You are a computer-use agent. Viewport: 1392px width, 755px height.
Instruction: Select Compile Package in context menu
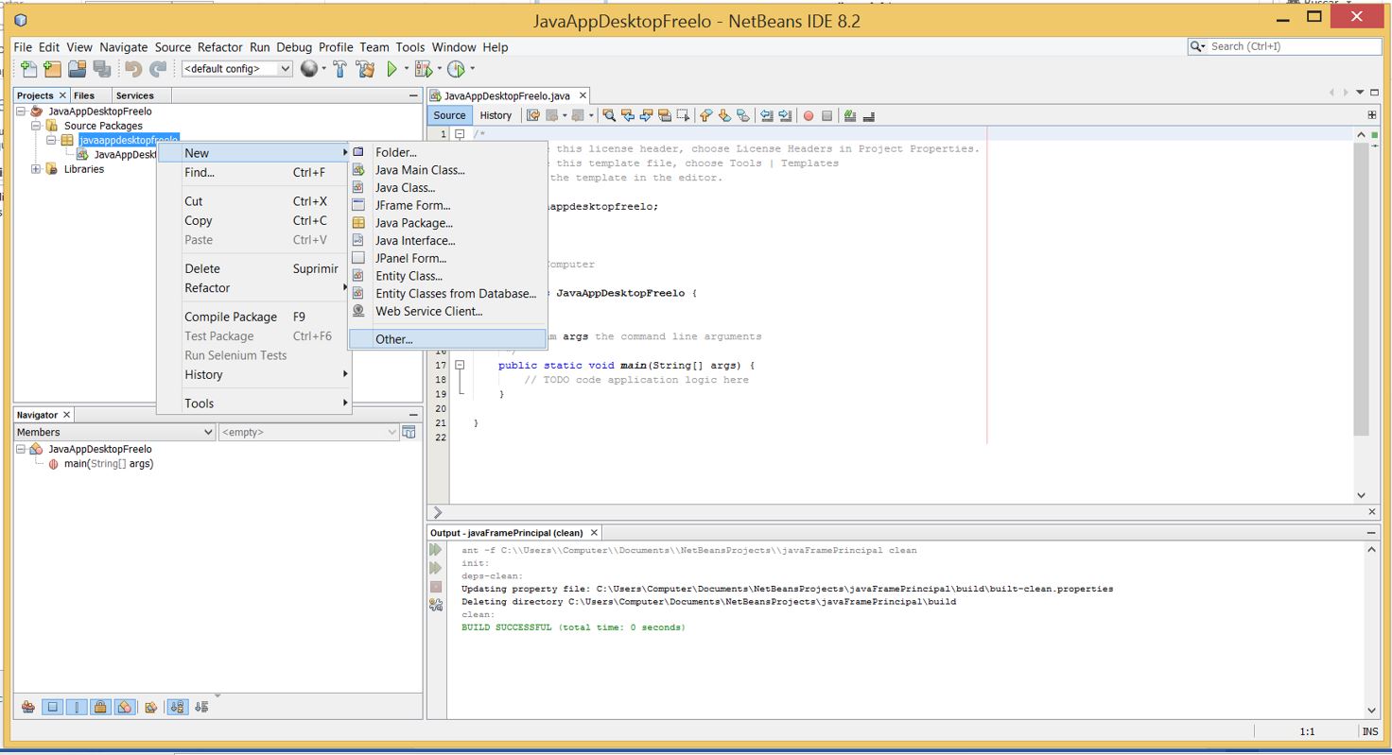(x=253, y=317)
